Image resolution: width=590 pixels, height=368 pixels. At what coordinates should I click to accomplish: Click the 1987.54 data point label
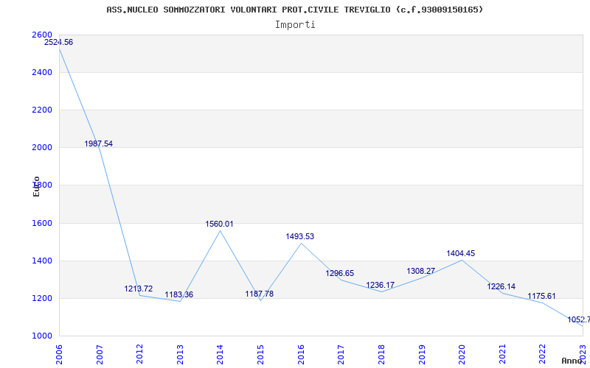pyautogui.click(x=99, y=144)
